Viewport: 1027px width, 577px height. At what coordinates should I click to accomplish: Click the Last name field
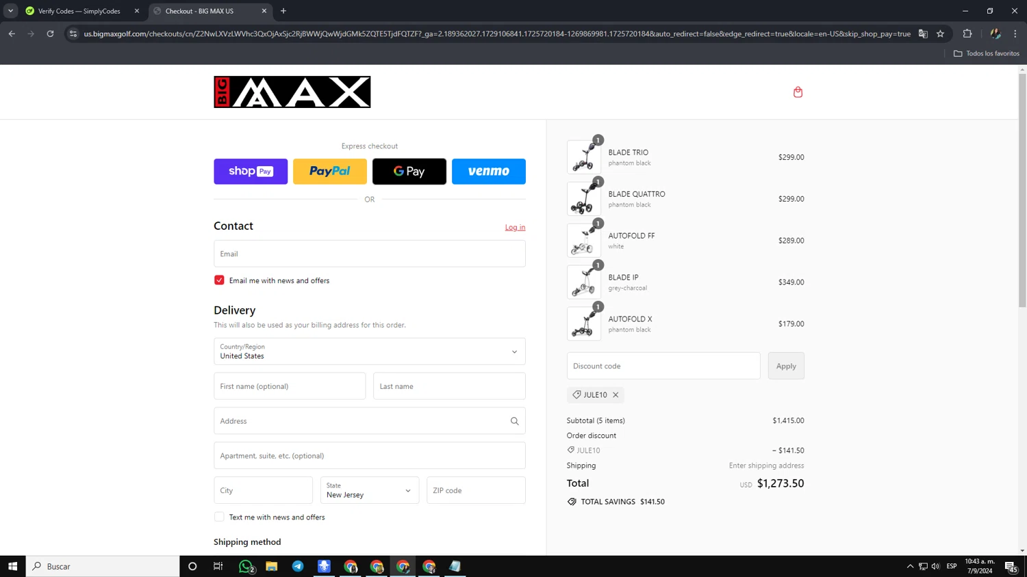click(449, 386)
